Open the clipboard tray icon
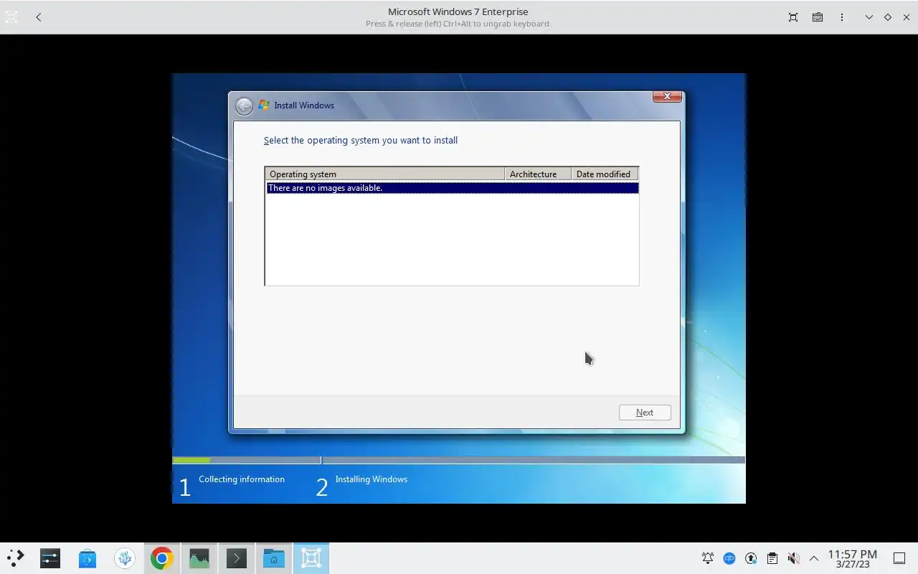918x574 pixels. (772, 558)
